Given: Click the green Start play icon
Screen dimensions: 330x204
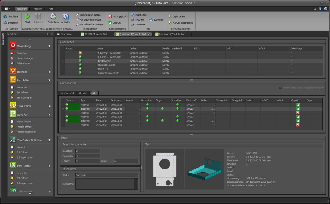Looking at the screenshot, I should point(28,16).
